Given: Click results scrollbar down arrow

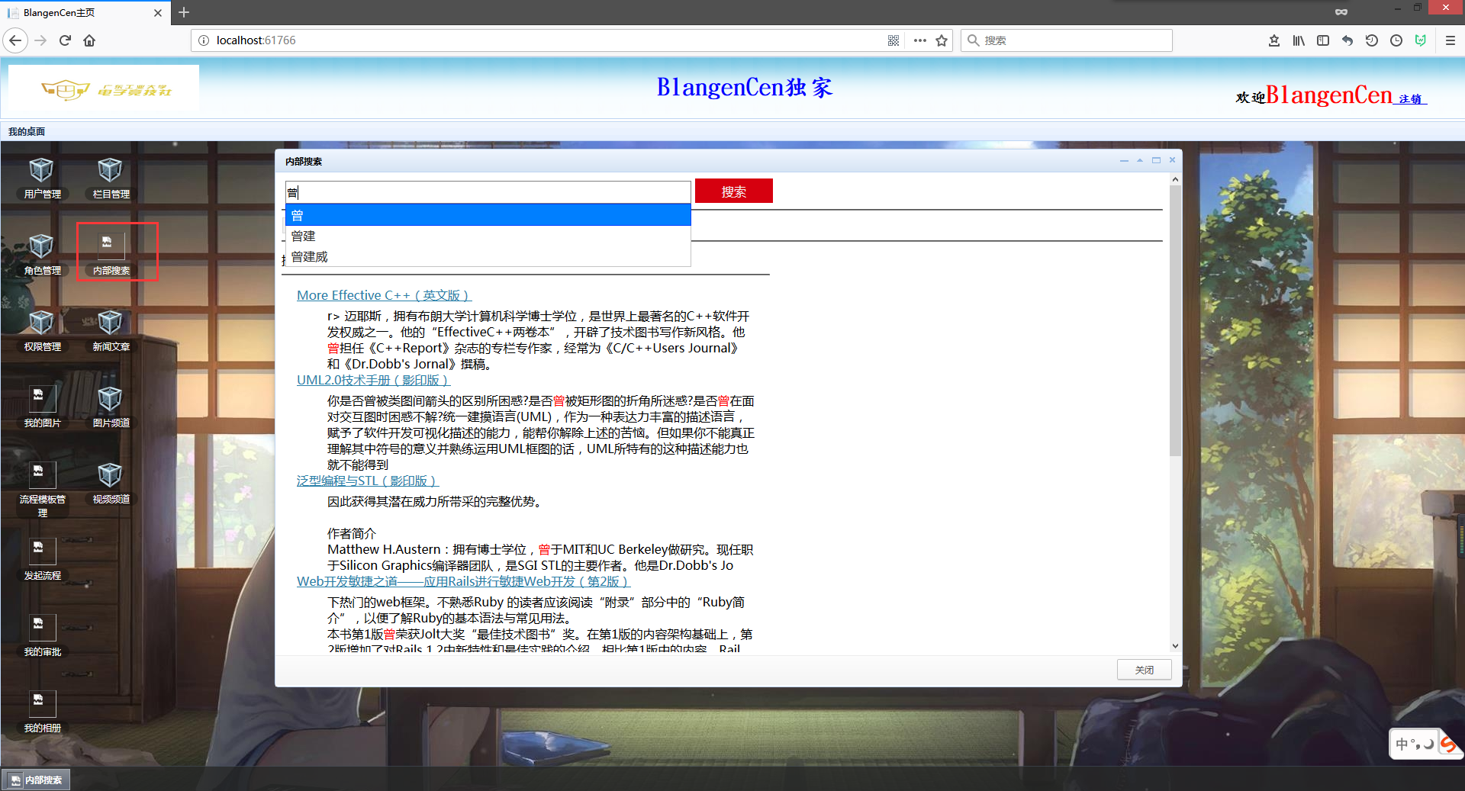Looking at the screenshot, I should click(1175, 645).
